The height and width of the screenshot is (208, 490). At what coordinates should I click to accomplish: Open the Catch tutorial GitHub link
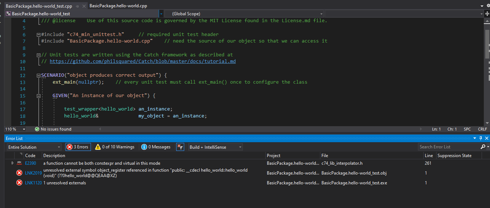(143, 61)
